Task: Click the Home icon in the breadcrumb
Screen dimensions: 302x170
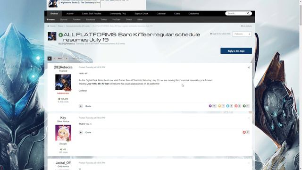Action: point(48,26)
